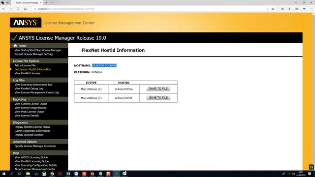Image resolution: width=315 pixels, height=177 pixels.
Task: Open the Windows Start menu
Action: [x=3, y=174]
